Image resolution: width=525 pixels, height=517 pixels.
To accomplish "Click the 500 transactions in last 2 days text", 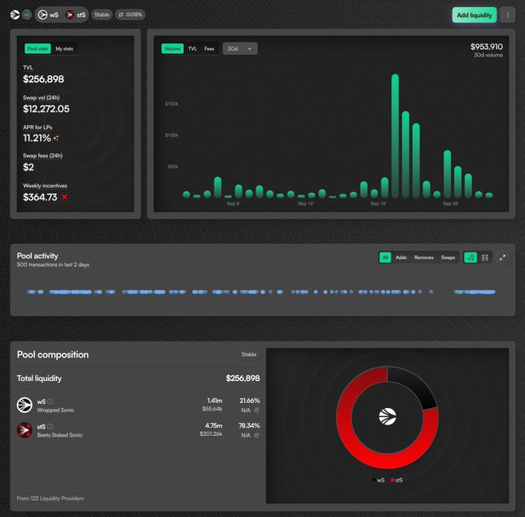I will (x=53, y=265).
